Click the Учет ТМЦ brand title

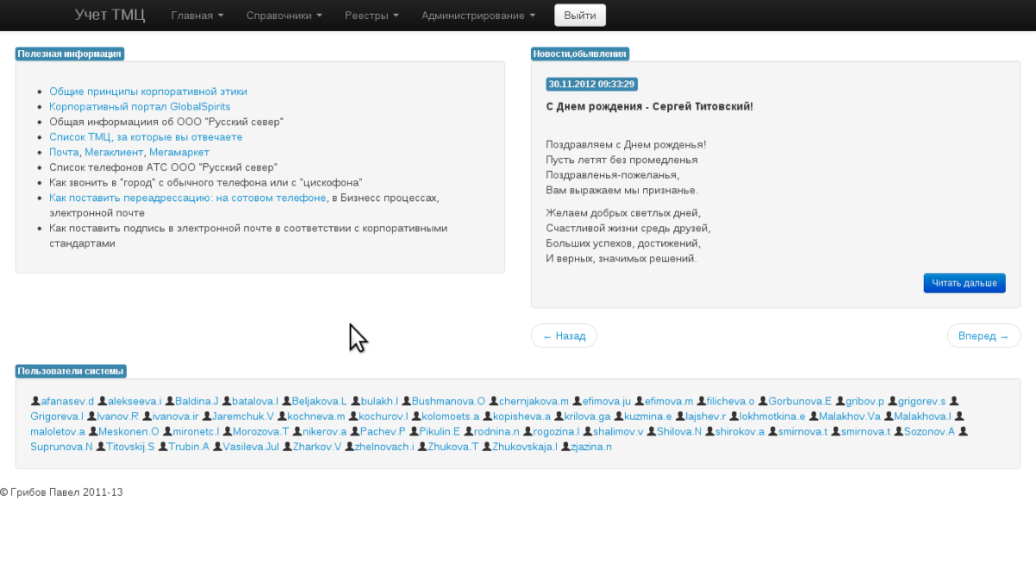(x=110, y=16)
